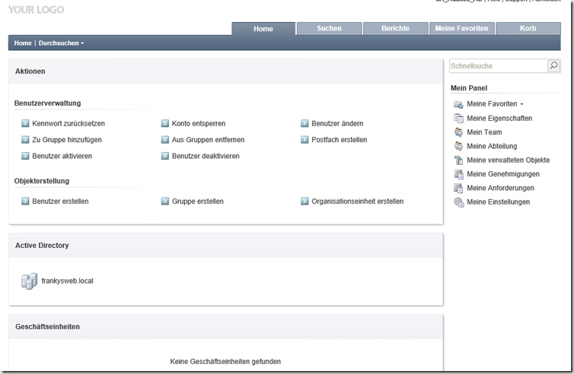Click the Meine Eigenschaften icon
The image size is (574, 374).
point(458,119)
